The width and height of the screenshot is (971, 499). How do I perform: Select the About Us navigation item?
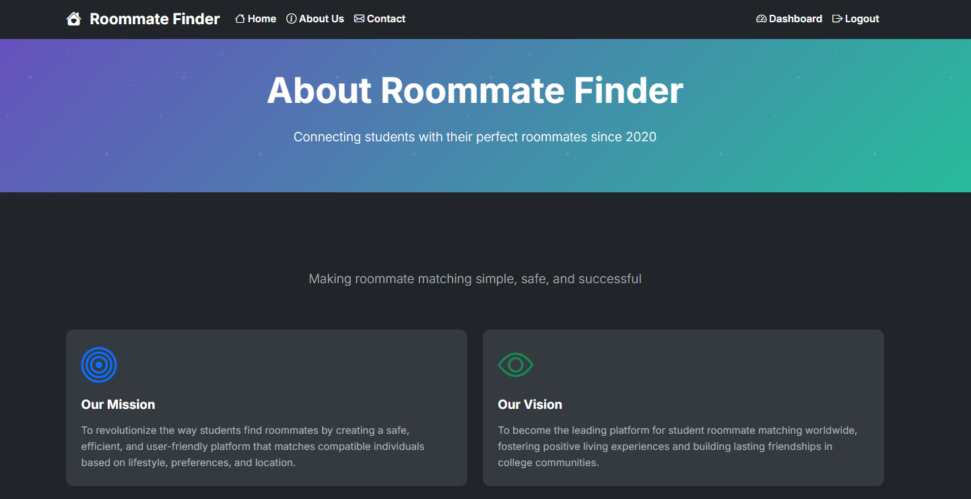(x=319, y=18)
